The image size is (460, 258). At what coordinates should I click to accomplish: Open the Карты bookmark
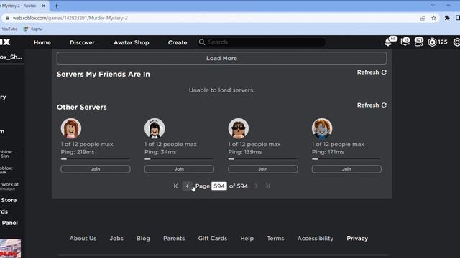(x=33, y=29)
